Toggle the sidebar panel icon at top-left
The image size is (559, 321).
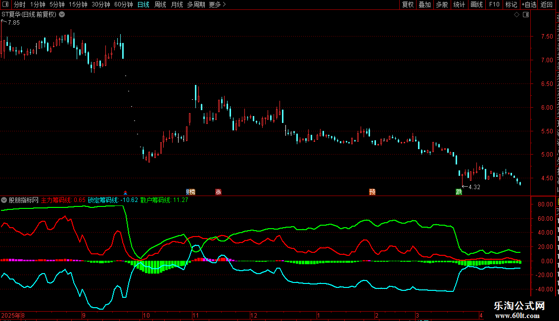tap(5, 4)
